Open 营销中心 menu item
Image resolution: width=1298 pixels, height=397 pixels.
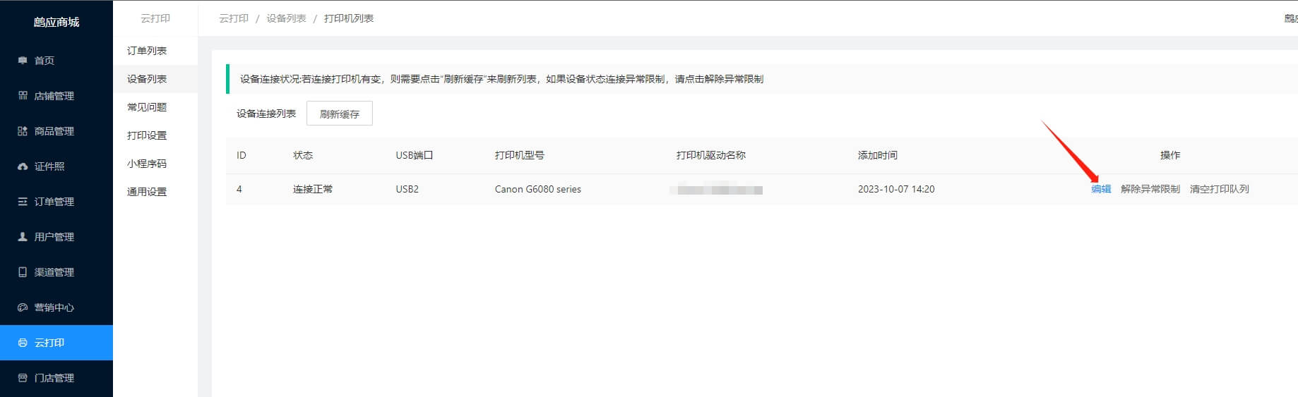[56, 307]
